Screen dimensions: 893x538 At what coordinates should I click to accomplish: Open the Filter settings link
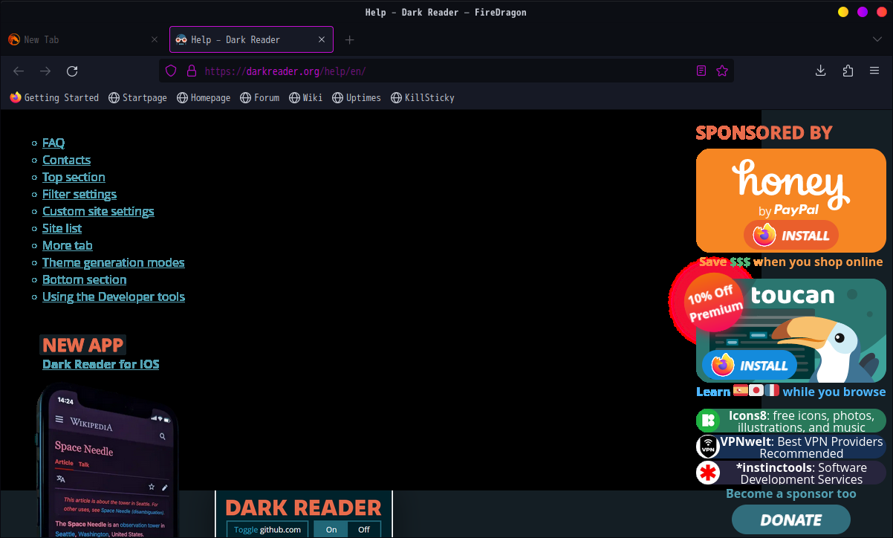pyautogui.click(x=79, y=194)
